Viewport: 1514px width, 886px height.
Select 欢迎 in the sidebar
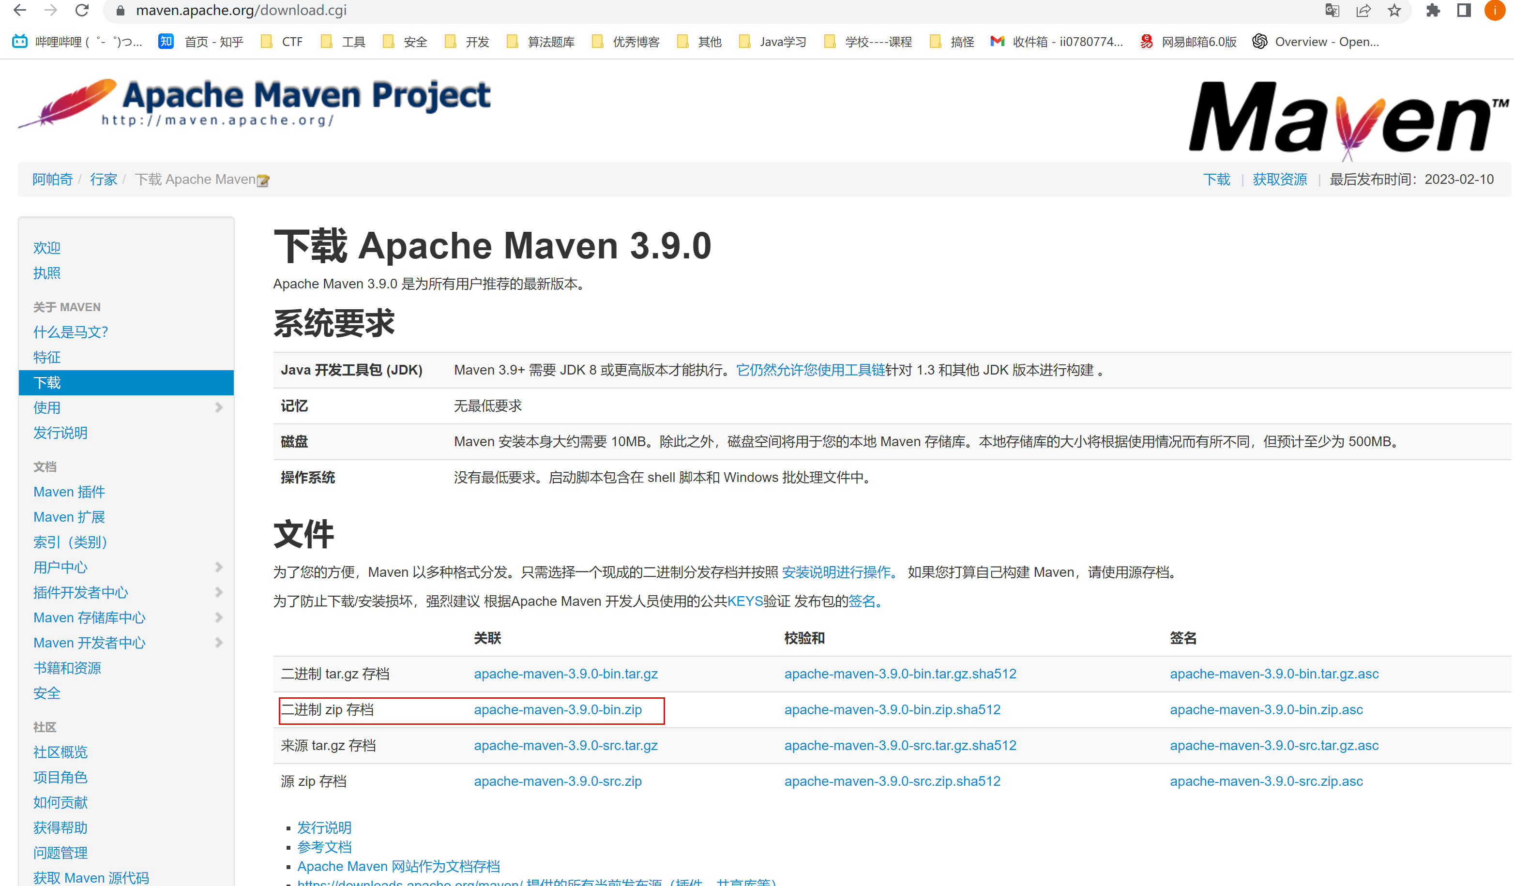[47, 247]
